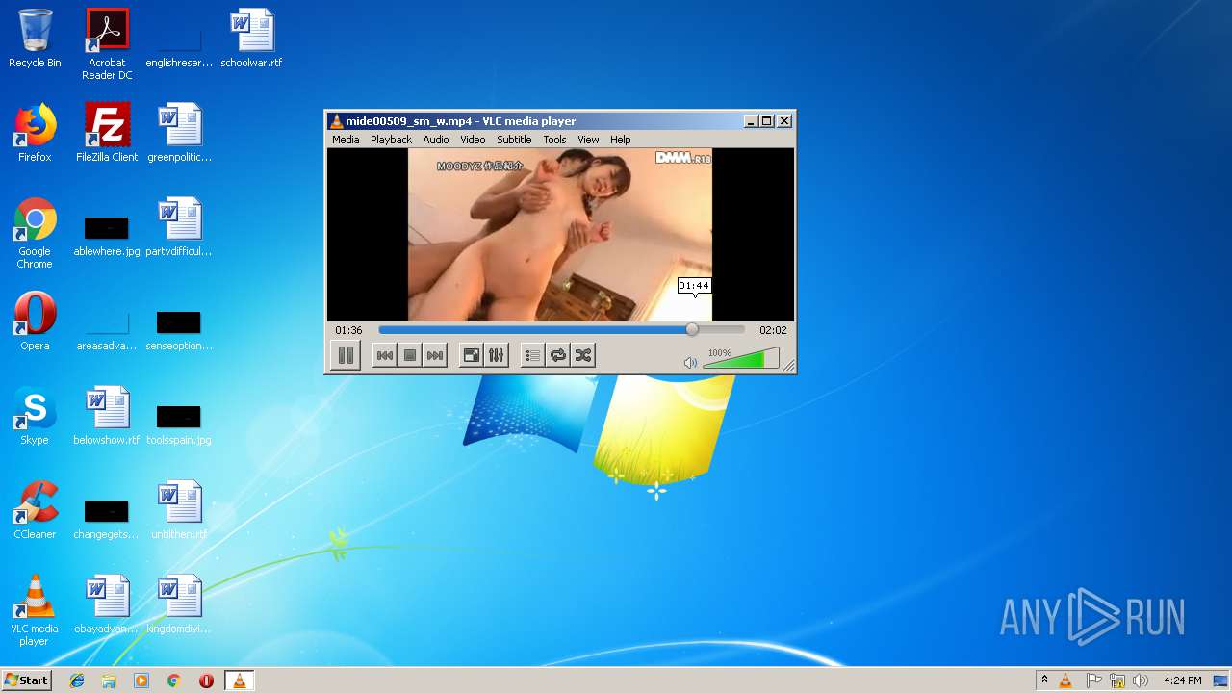The image size is (1232, 693).
Task: Select the greenpolitic... document on desktop
Action: tap(179, 133)
